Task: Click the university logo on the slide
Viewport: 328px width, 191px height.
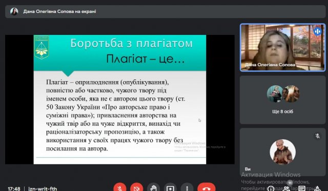Action: 42,47
